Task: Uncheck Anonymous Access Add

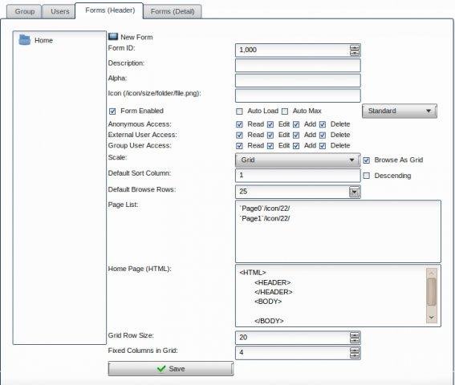Action: coord(296,124)
